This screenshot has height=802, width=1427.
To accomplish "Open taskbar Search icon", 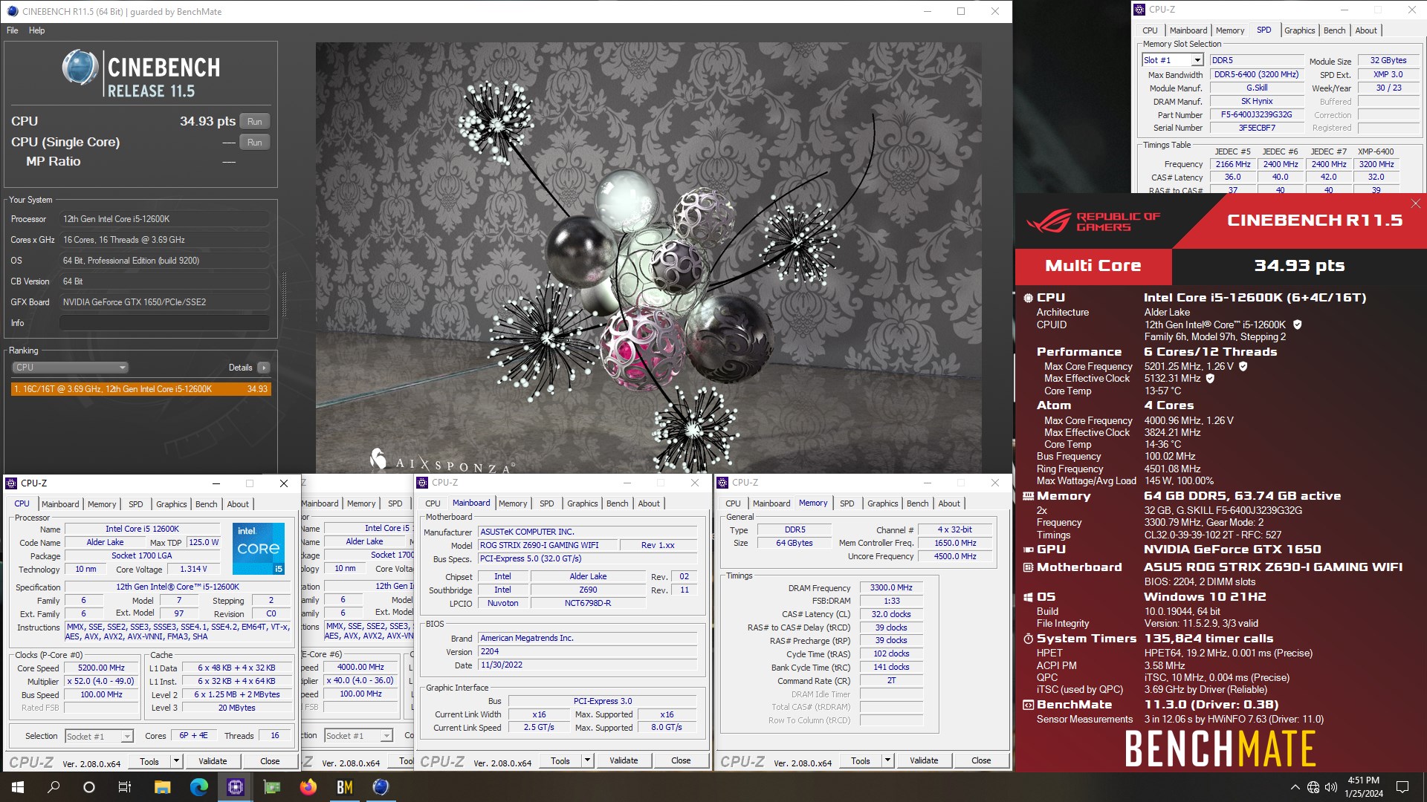I will (x=54, y=787).
